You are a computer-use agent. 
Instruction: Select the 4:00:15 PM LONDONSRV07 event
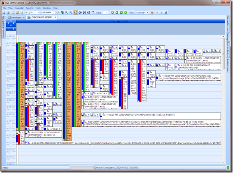[100, 99]
